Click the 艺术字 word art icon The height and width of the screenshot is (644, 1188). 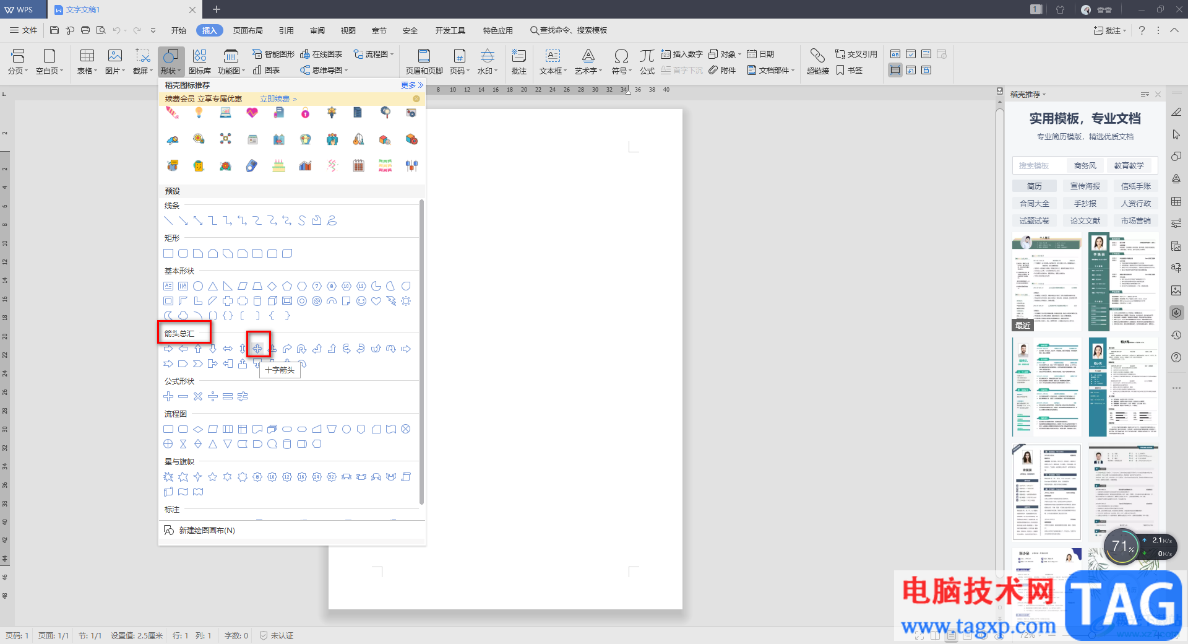point(588,62)
